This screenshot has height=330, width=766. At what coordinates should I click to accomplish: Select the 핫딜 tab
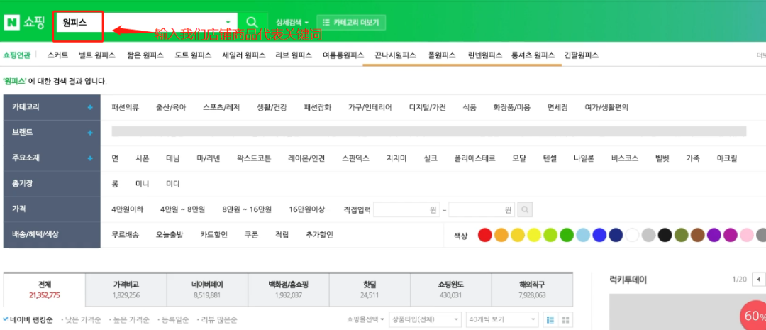pos(370,290)
